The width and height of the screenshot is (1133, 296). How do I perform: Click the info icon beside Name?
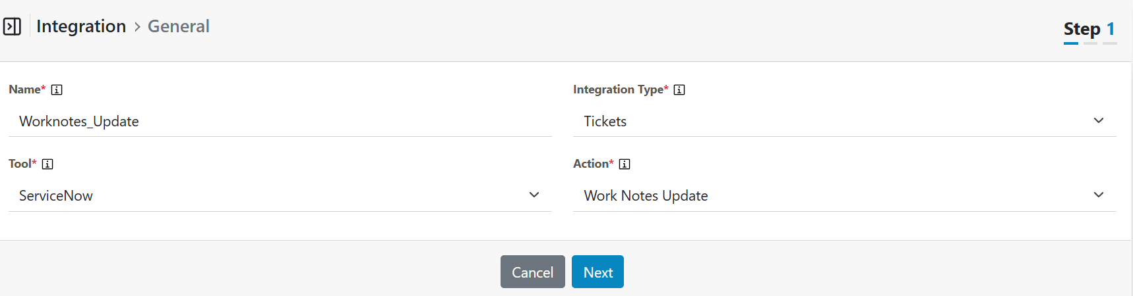57,90
